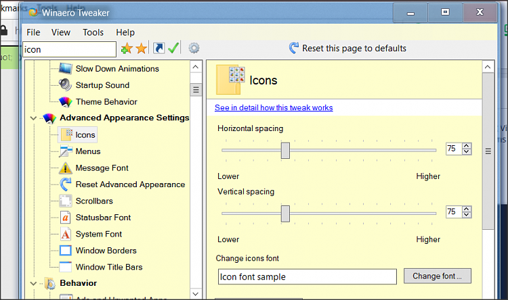Screen dimensions: 508x300
Task: Decrease vertical spacing with down arrow
Action: click(467, 216)
